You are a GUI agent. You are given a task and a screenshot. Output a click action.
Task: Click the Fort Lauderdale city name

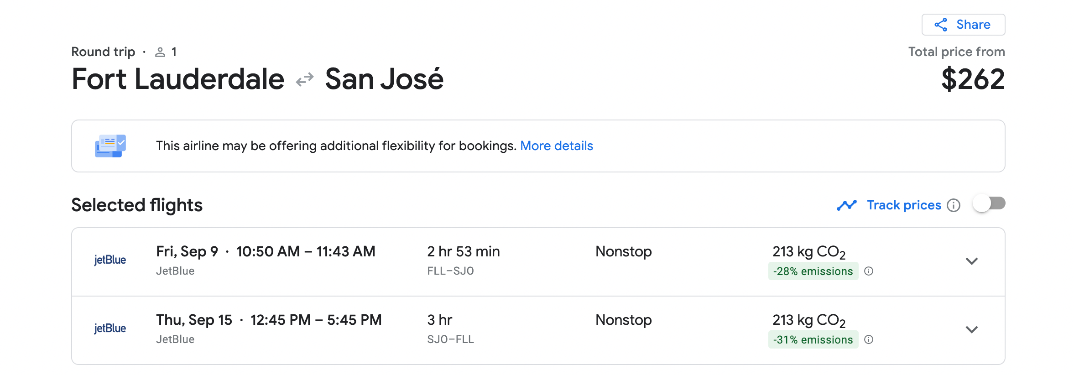pos(177,79)
